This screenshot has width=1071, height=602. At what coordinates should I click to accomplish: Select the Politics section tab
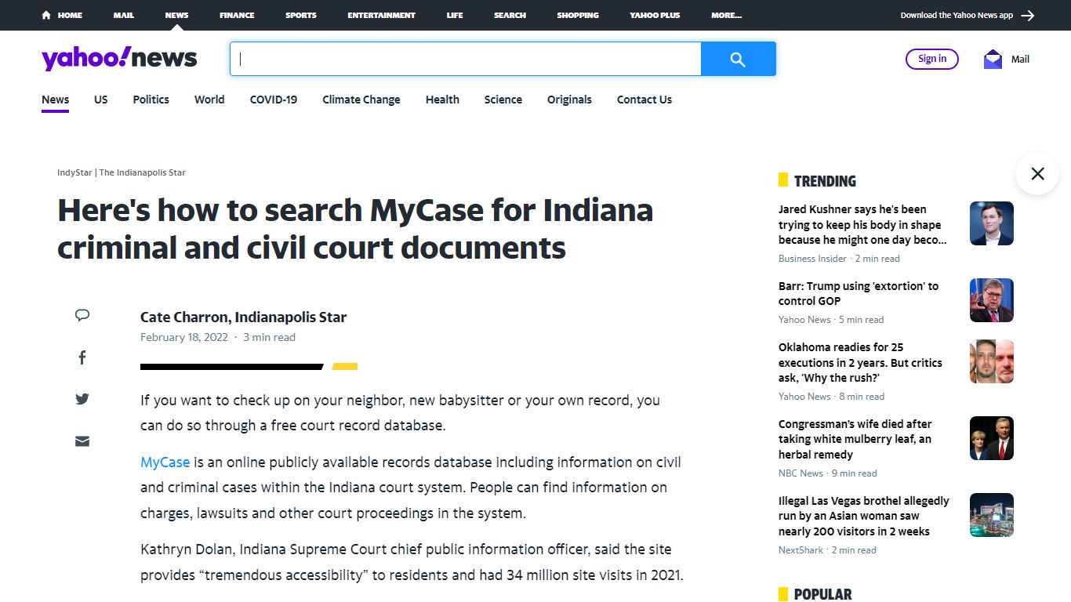pos(151,100)
